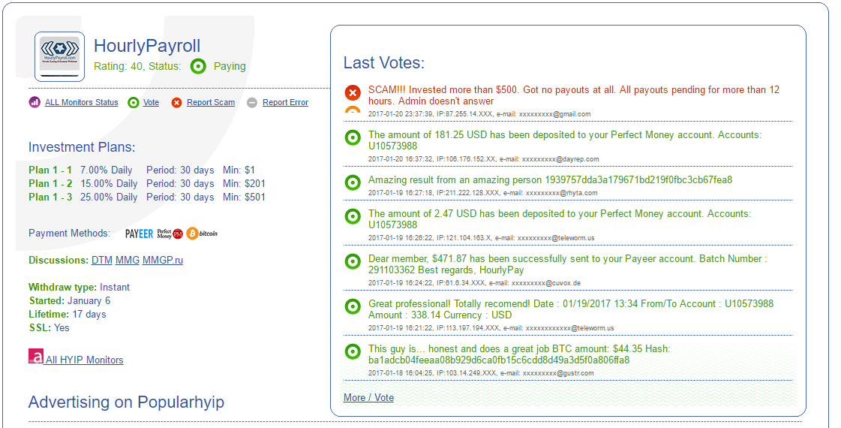Open the MMGP.ru discussion link
Viewport: 841px width, 428px height.
click(x=163, y=260)
